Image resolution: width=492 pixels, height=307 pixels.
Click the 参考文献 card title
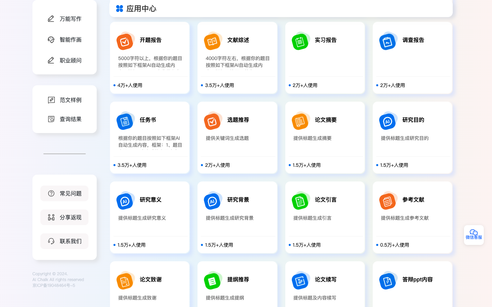pyautogui.click(x=413, y=200)
